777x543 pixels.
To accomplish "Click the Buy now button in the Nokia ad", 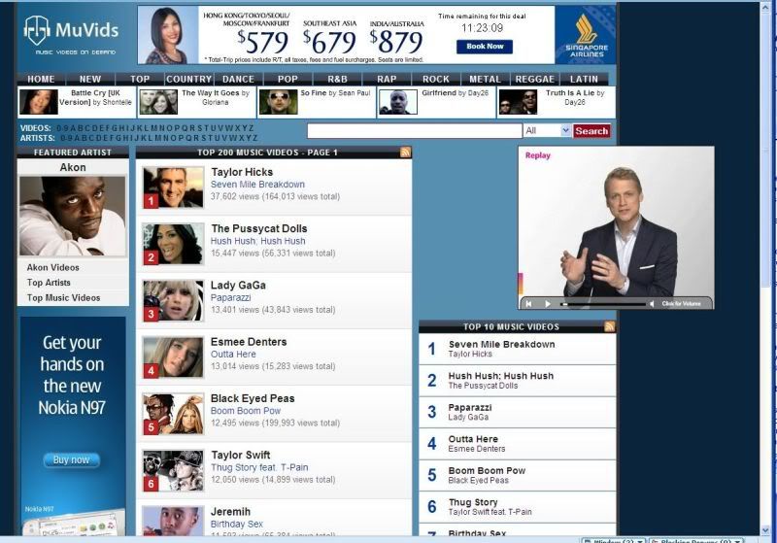I will click(72, 459).
